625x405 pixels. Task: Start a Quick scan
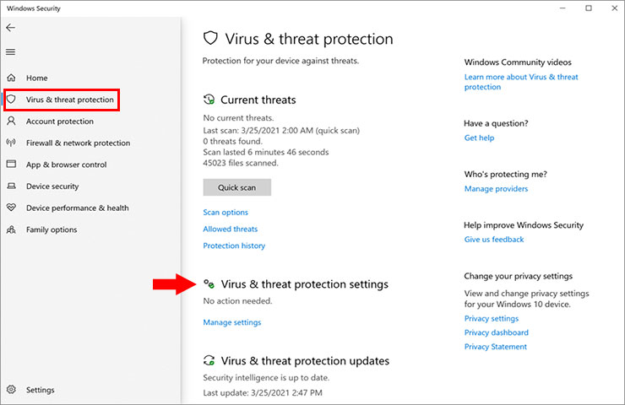pos(236,187)
